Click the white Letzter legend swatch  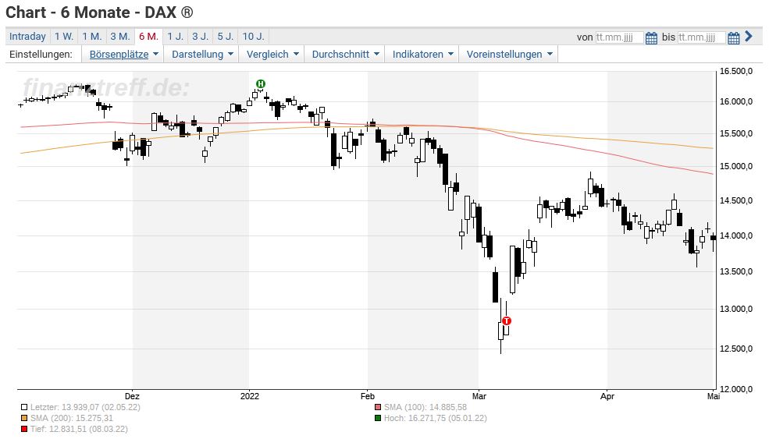[x=24, y=407]
